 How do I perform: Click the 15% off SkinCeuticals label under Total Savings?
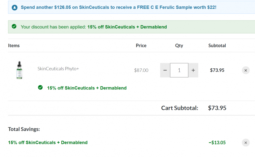click(x=48, y=142)
